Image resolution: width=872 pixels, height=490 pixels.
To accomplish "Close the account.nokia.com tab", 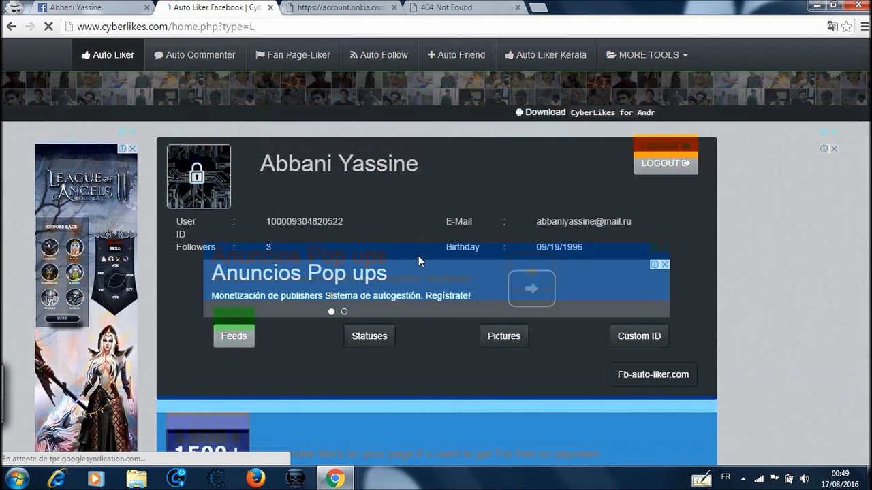I will [x=394, y=7].
